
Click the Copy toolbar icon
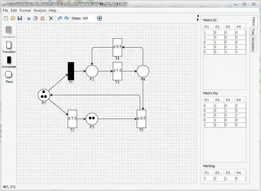click(35, 18)
